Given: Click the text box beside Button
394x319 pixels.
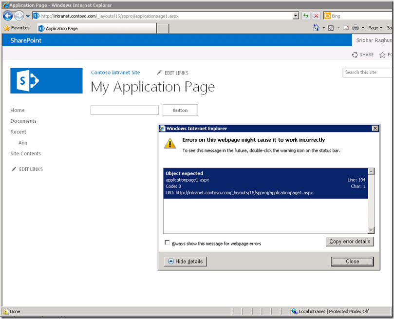Looking at the screenshot, I should point(124,110).
